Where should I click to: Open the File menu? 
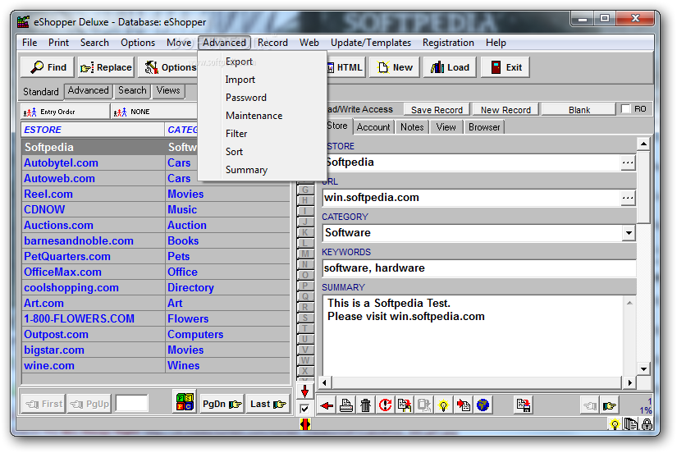coord(30,43)
